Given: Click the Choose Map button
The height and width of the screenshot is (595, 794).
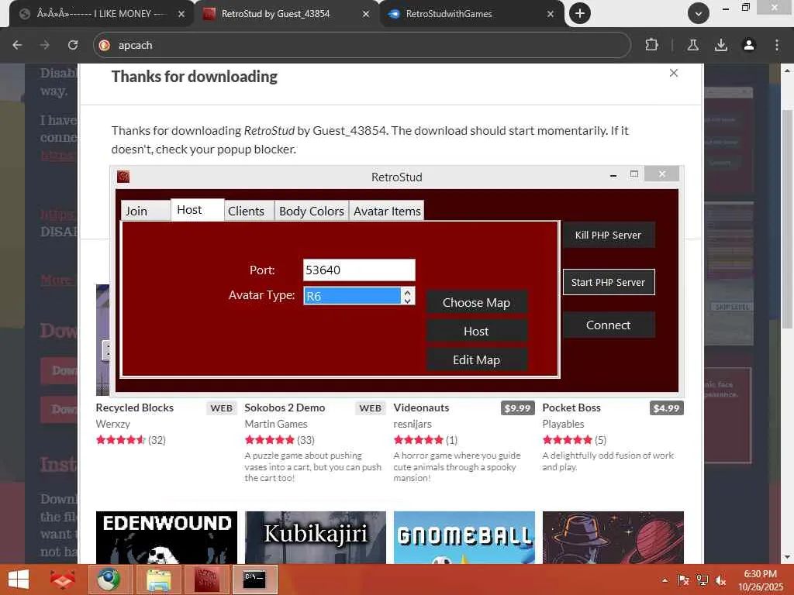Looking at the screenshot, I should click(477, 303).
